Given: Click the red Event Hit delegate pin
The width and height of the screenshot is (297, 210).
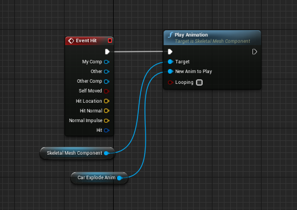Looking at the screenshot, I should tap(110, 41).
